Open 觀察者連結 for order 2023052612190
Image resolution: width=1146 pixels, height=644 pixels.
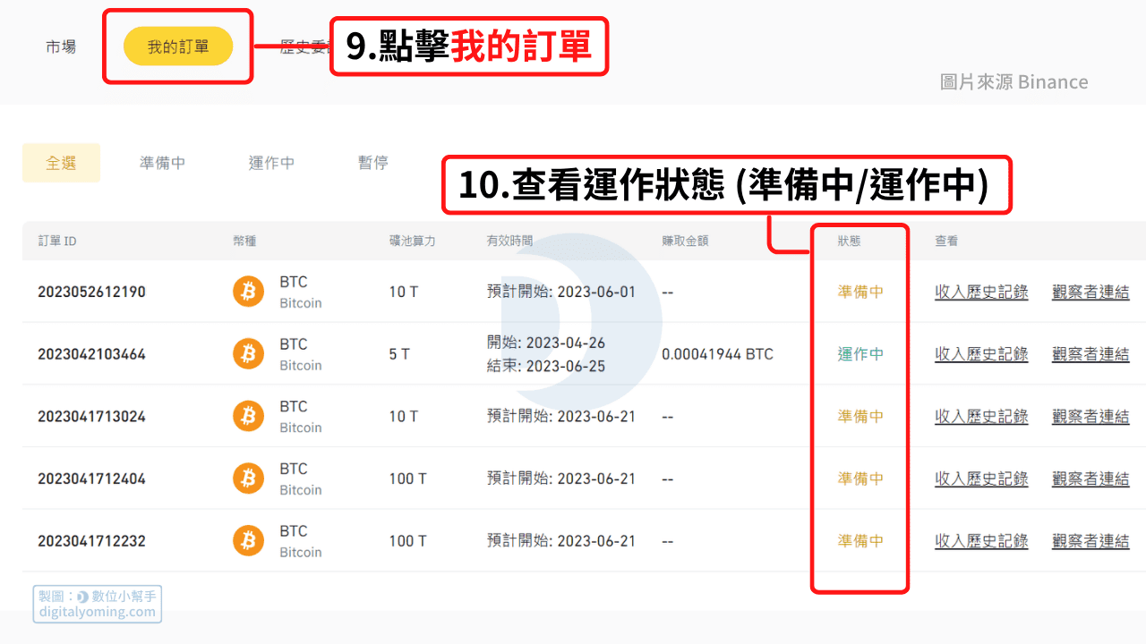tap(1090, 292)
